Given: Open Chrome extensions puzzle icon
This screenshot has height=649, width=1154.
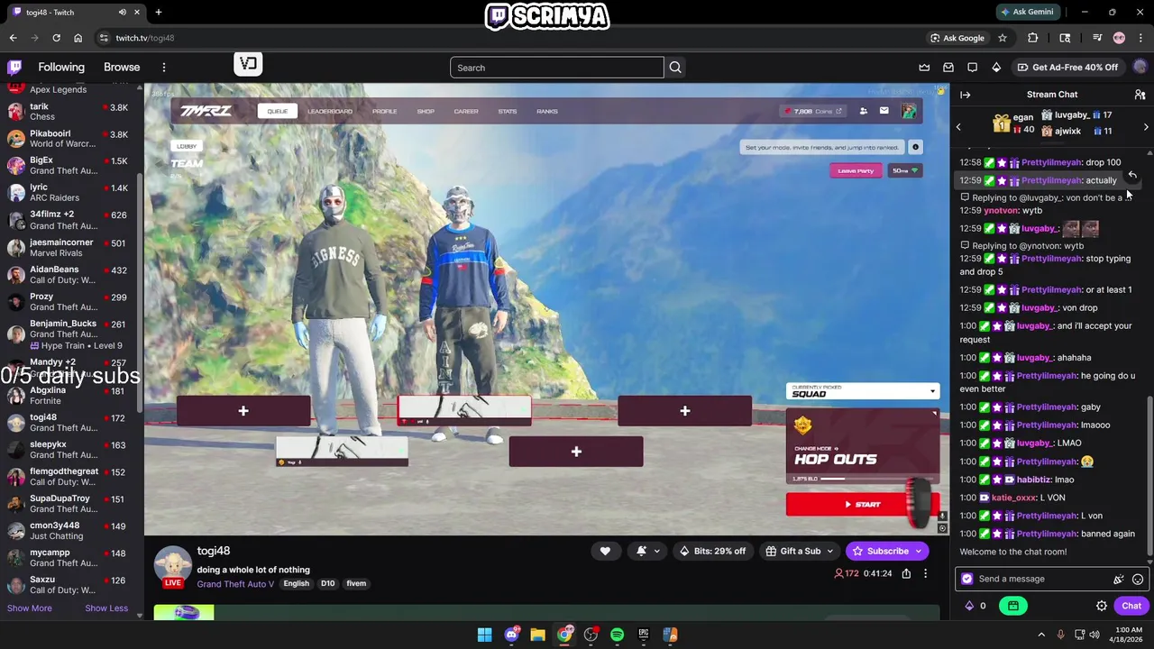Looking at the screenshot, I should point(1033,38).
